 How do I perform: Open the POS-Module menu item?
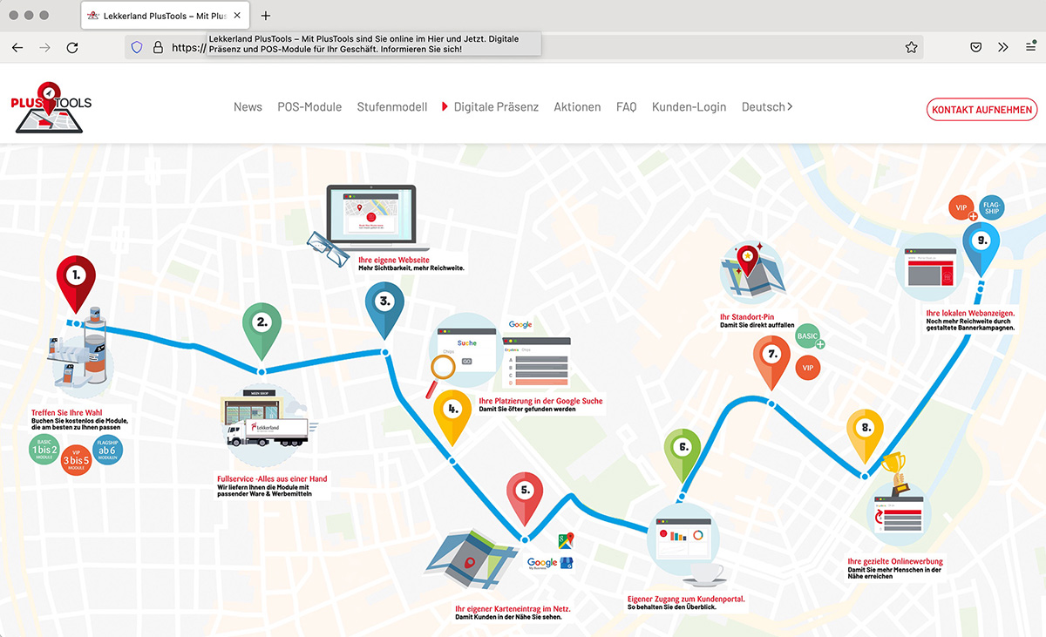coord(309,107)
